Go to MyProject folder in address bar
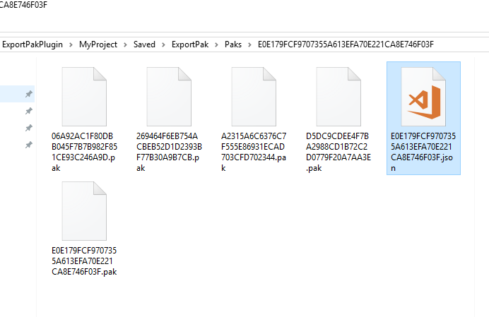The image size is (489, 317). point(98,44)
